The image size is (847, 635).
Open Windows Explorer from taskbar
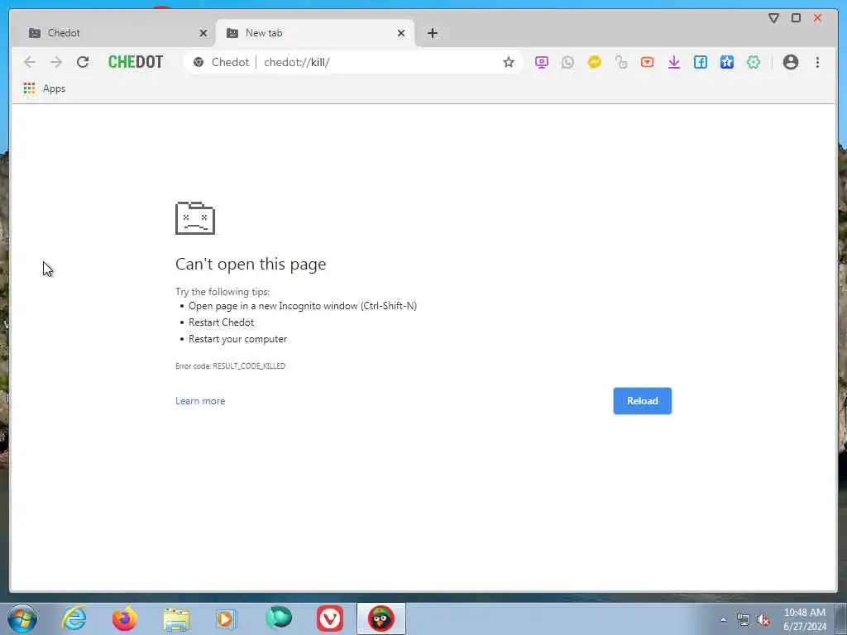(x=176, y=618)
